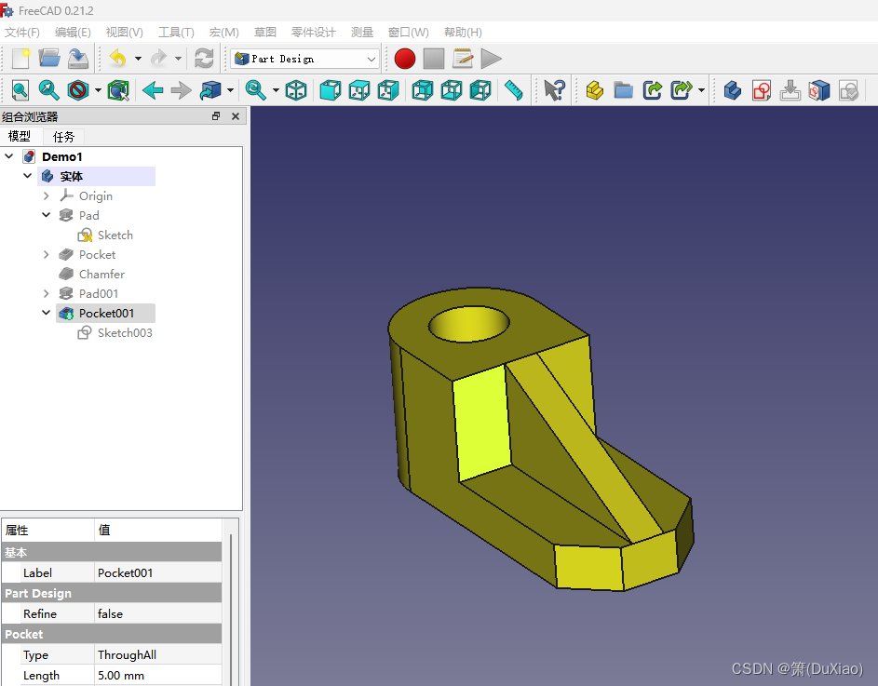Viewport: 878px width, 686px height.
Task: Collapse the Demo1 document tree
Action: tap(9, 156)
